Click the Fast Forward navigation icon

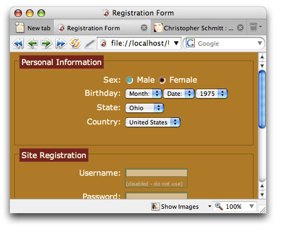point(61,43)
